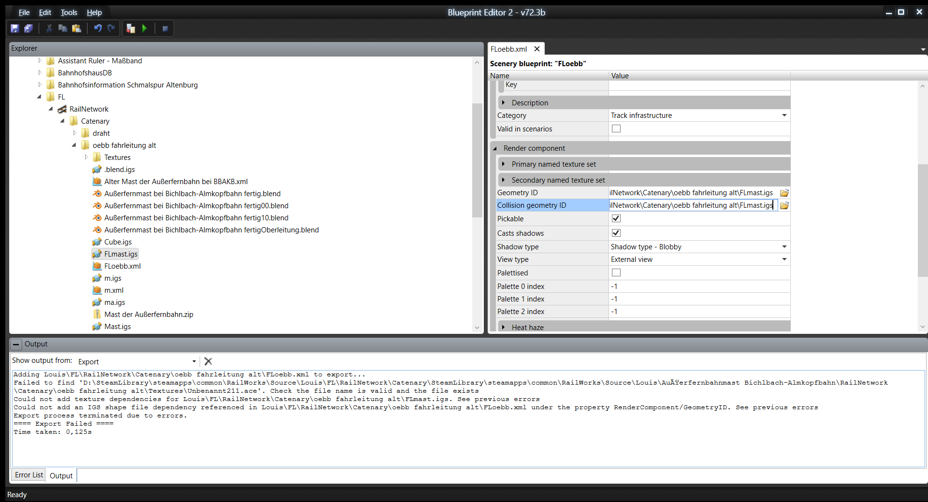Image resolution: width=928 pixels, height=502 pixels.
Task: Open the document tab list arrow
Action: [923, 49]
